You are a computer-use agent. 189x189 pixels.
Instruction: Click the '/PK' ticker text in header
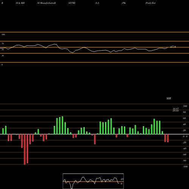pos(124,3)
